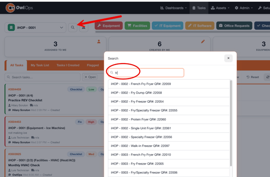
Task: Click the Search dialog text input
Action: [x=146, y=73]
